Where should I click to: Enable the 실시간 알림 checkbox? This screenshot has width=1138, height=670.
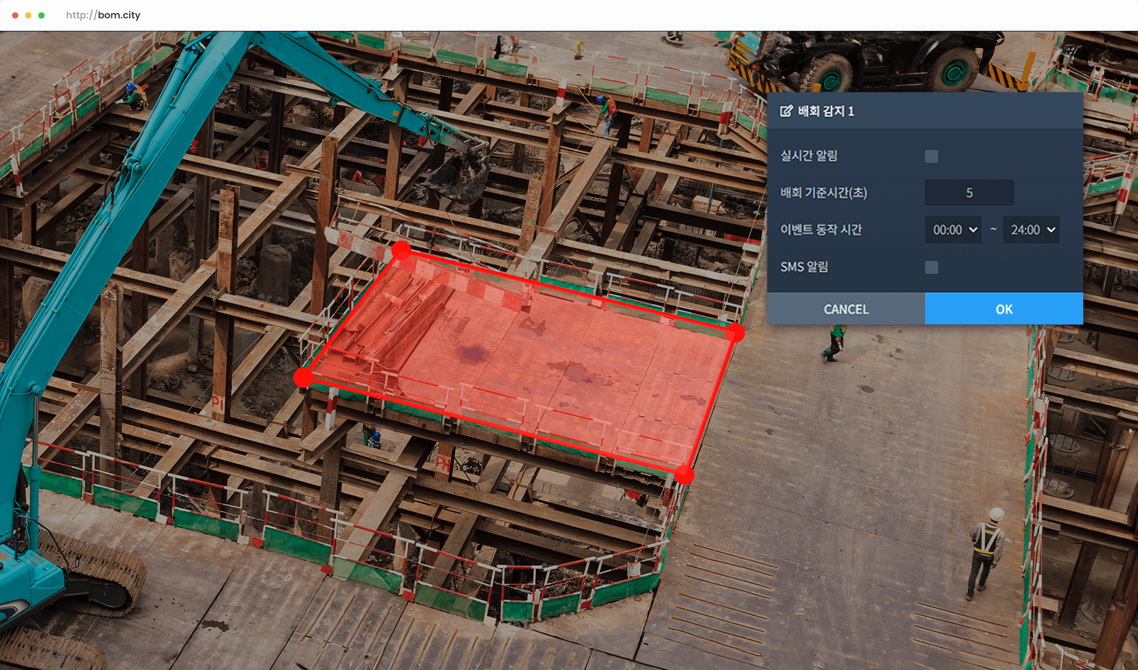(x=931, y=156)
